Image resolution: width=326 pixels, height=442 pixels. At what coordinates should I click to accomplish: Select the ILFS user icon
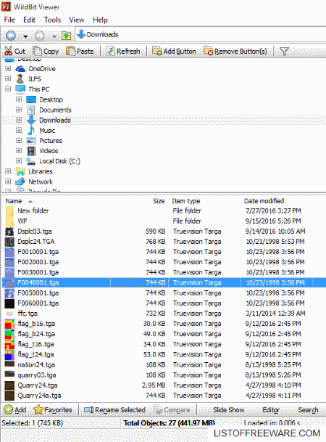click(20, 79)
